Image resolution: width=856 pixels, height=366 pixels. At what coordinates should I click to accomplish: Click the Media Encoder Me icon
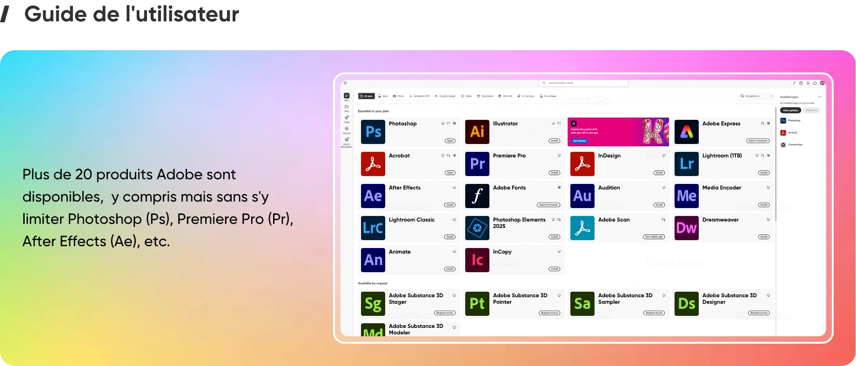(x=687, y=196)
